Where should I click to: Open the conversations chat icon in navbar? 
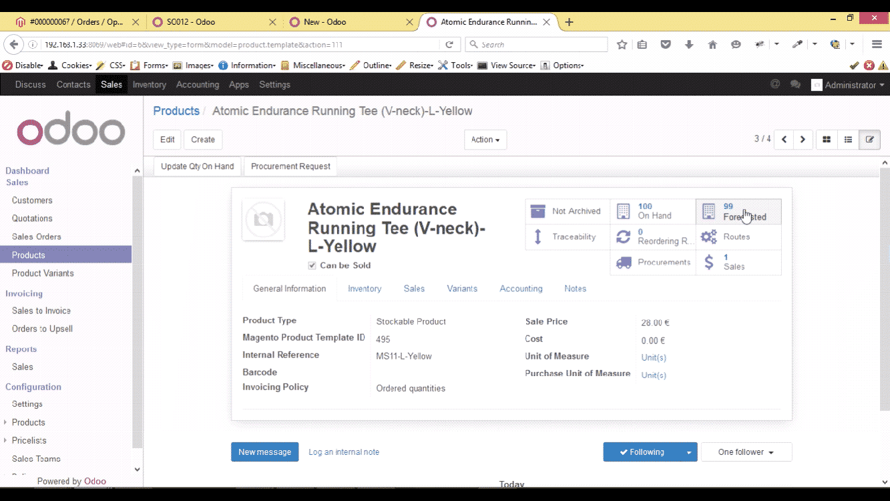(x=795, y=85)
